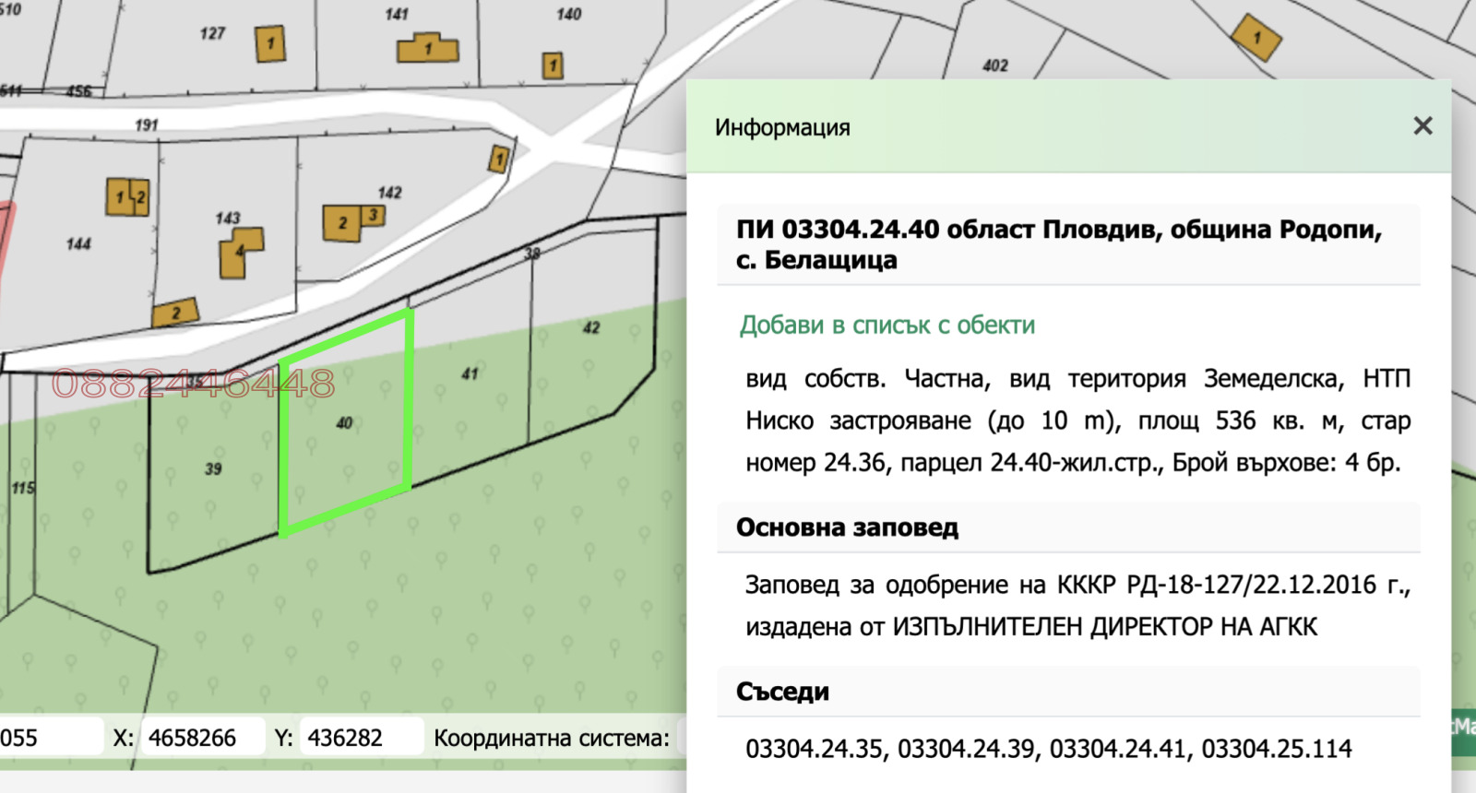Screen dimensions: 1476x793
Task: Click neighbor 03304.24.35 text
Action: pyautogui.click(x=815, y=749)
